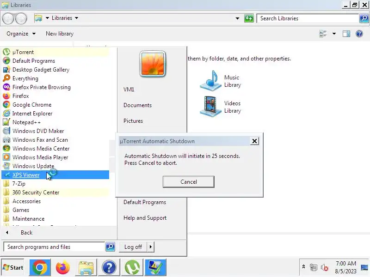Click the help question mark taskbar icon

click(109, 267)
